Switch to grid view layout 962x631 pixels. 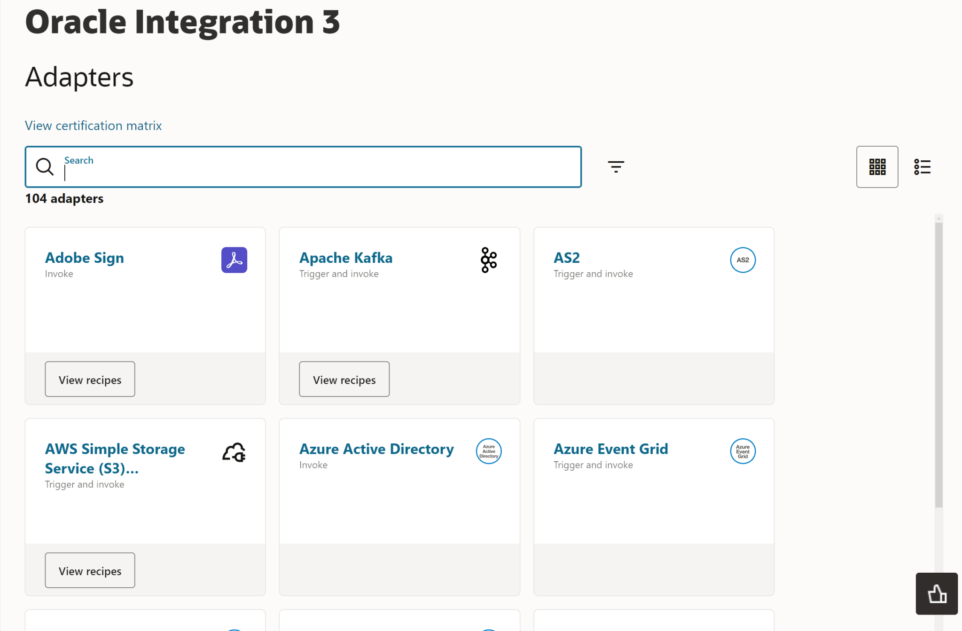click(877, 167)
